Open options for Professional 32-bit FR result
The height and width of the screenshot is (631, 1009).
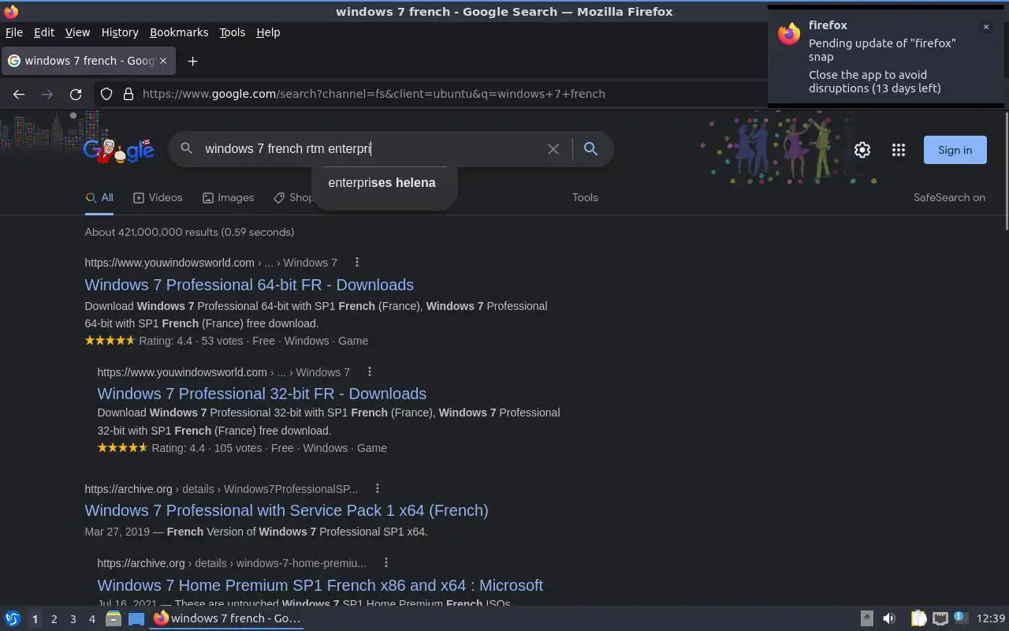tap(370, 372)
